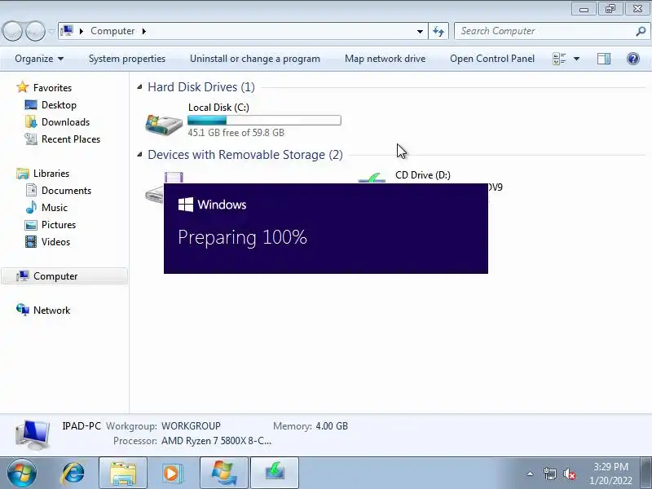Choose Uninstall or change a program
This screenshot has width=652, height=489.
[x=255, y=59]
